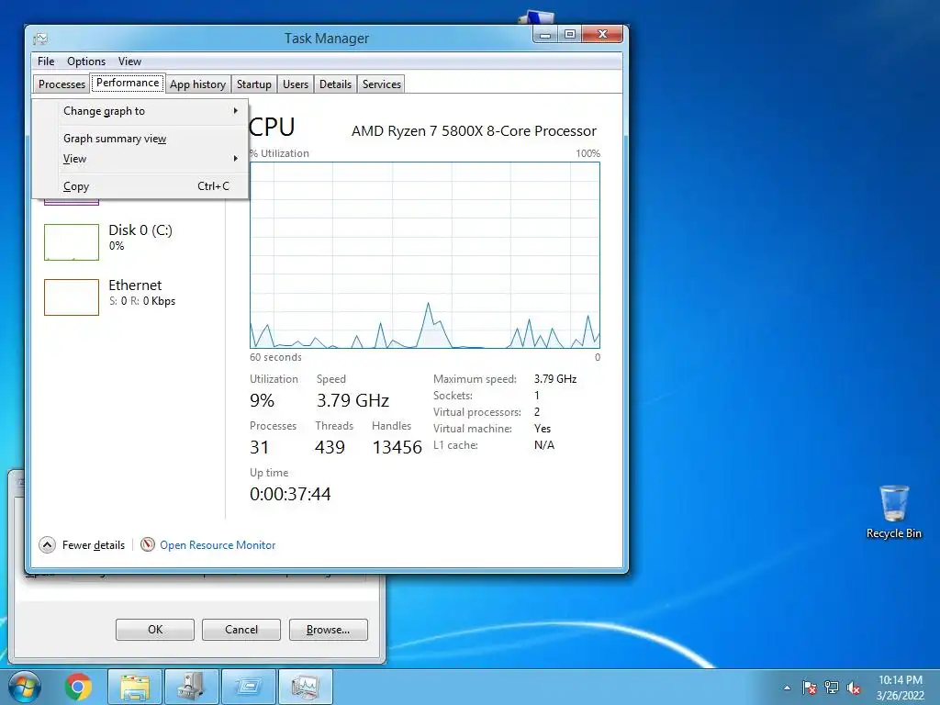940x705 pixels.
Task: Click the Fewer details label
Action: click(94, 545)
